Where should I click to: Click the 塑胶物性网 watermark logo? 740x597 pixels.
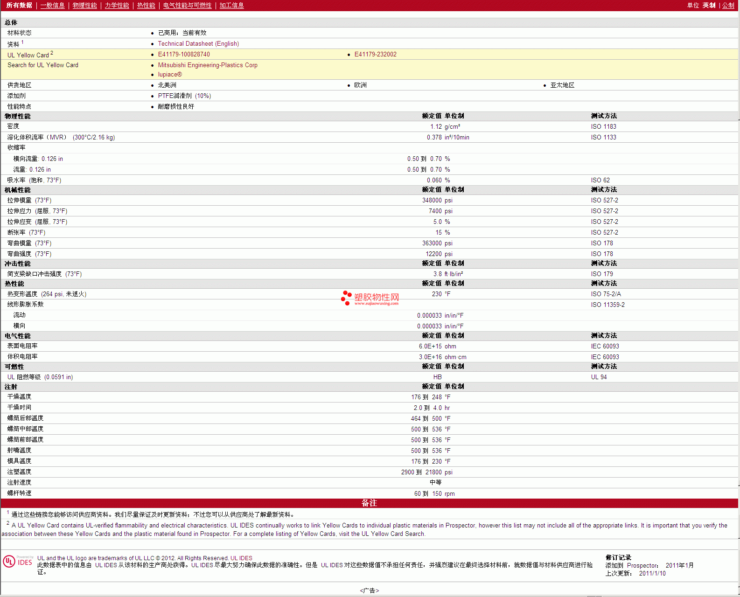(370, 298)
